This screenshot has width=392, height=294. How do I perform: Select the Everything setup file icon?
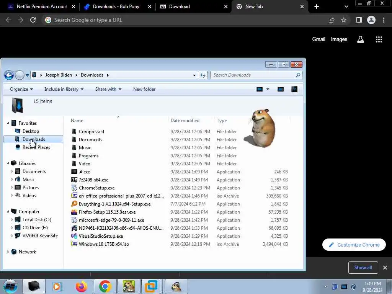[74, 204]
